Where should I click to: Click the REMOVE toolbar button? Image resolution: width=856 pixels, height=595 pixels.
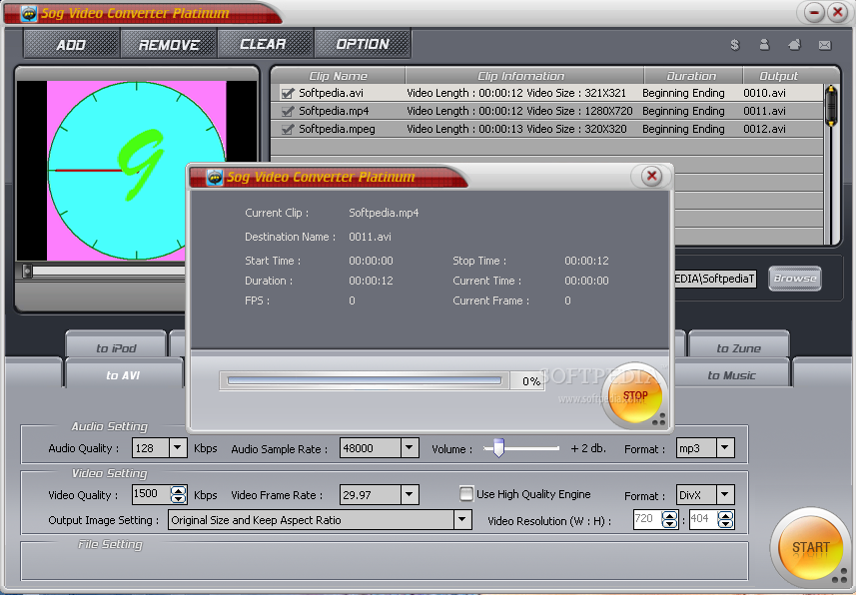coord(169,44)
